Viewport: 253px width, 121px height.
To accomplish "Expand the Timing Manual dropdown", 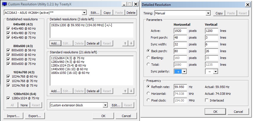I will [208, 13].
